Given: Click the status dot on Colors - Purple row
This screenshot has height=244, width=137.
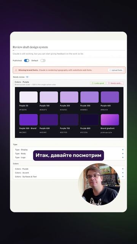Looking at the screenshot, I should 123,169.
